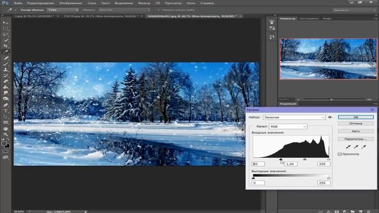This screenshot has width=379, height=213.
Task: Select the Hand tool
Action: pos(5,129)
